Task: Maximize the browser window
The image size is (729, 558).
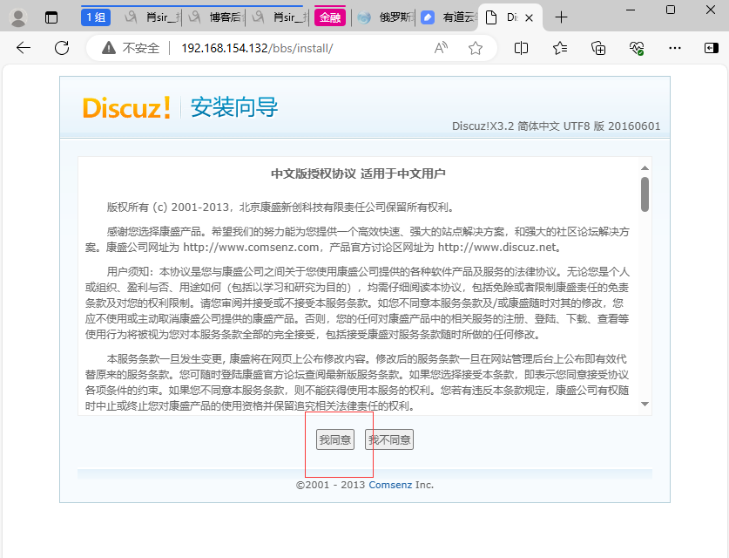Action: (x=671, y=10)
